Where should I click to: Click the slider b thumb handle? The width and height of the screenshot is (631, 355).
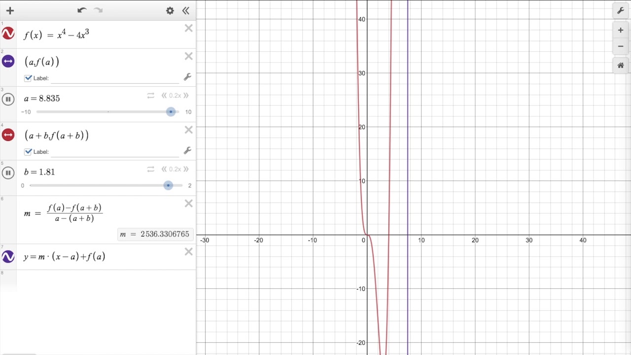(x=168, y=185)
